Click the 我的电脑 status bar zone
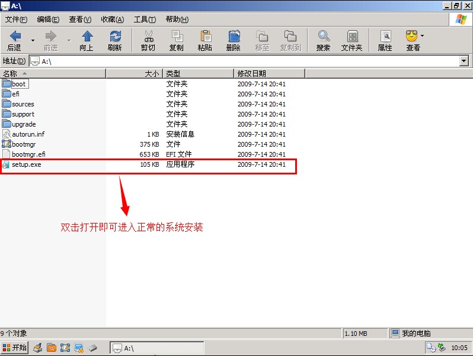Image resolution: width=473 pixels, height=356 pixels. [430, 333]
